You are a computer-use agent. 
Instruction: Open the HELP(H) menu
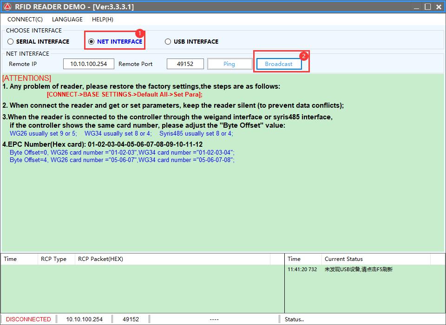tap(103, 19)
